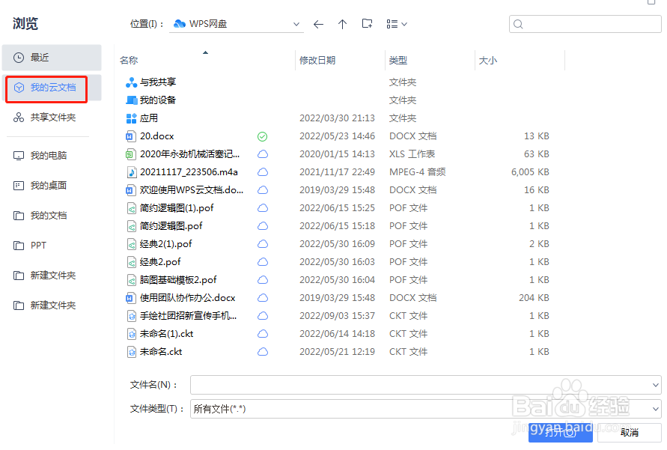Click the document icon of 20.docx
Viewport: 667px width, 450px height.
pyautogui.click(x=131, y=136)
